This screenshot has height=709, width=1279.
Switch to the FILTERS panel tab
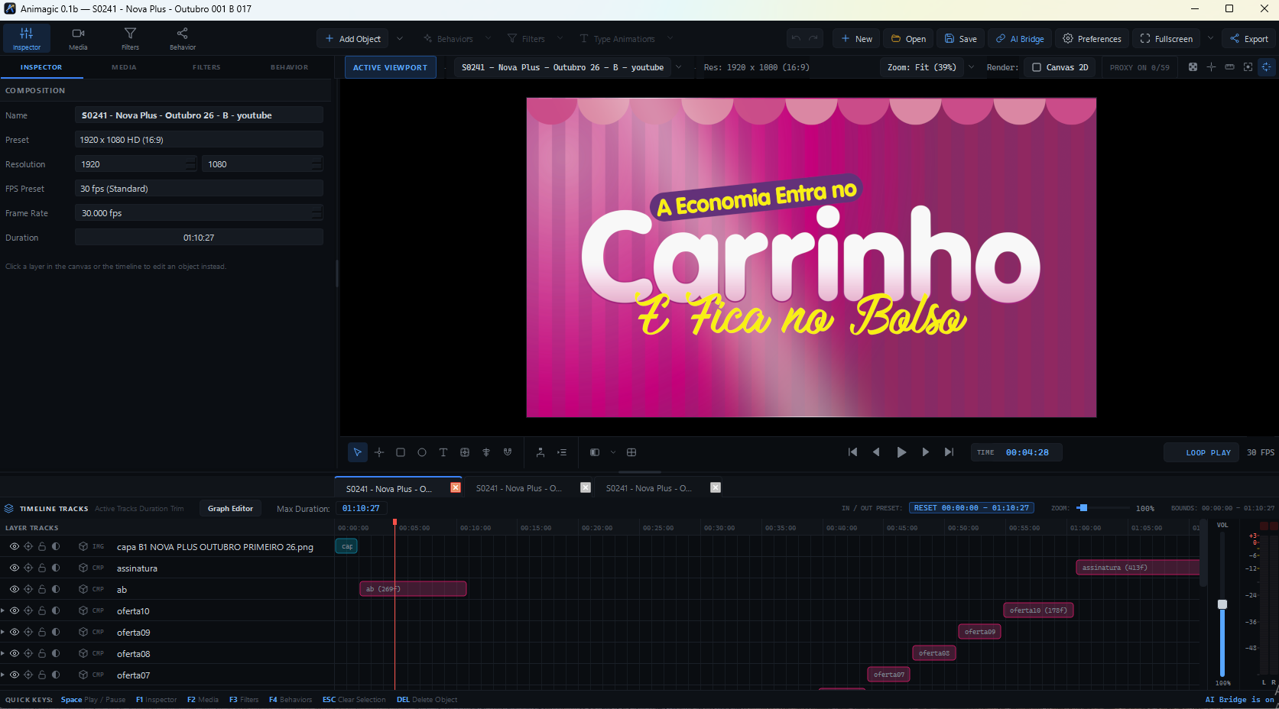pos(206,67)
